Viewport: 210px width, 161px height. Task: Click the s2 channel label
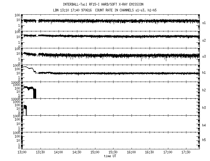tap(204, 40)
